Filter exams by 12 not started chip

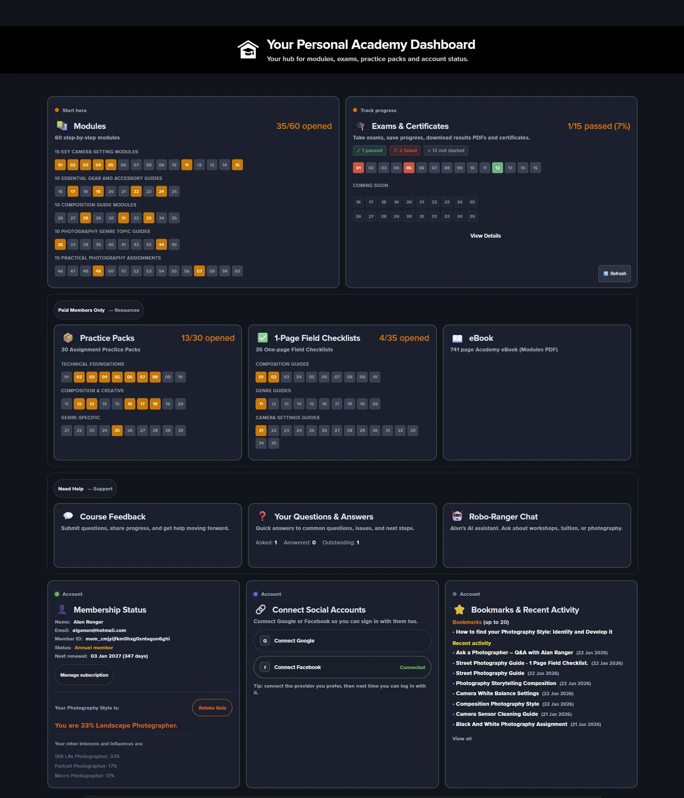pyautogui.click(x=446, y=150)
